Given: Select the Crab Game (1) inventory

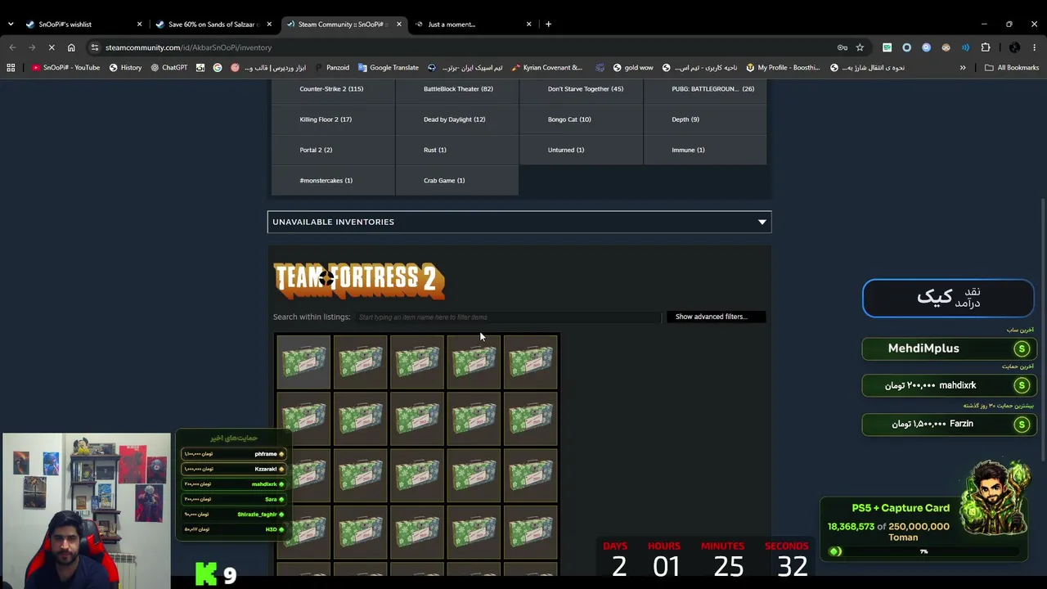Looking at the screenshot, I should [457, 180].
